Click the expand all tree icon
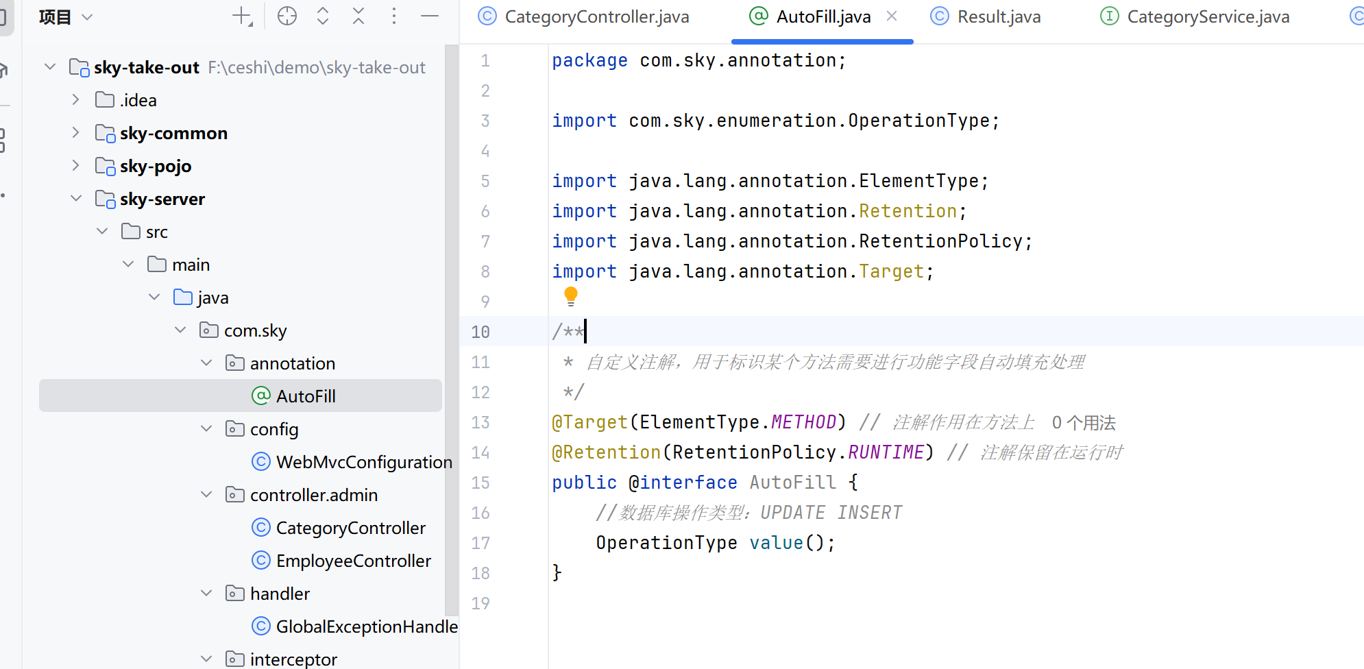Screen dimensions: 1364x669 coord(323,16)
